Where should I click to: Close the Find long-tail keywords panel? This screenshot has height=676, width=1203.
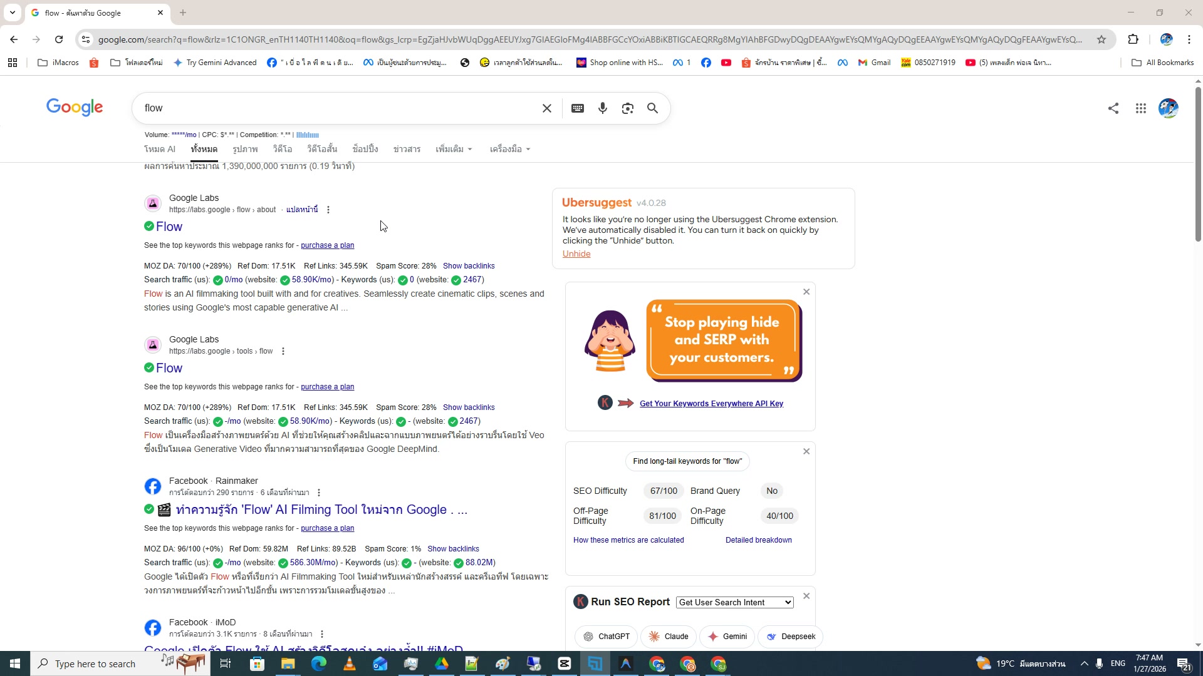click(x=806, y=451)
